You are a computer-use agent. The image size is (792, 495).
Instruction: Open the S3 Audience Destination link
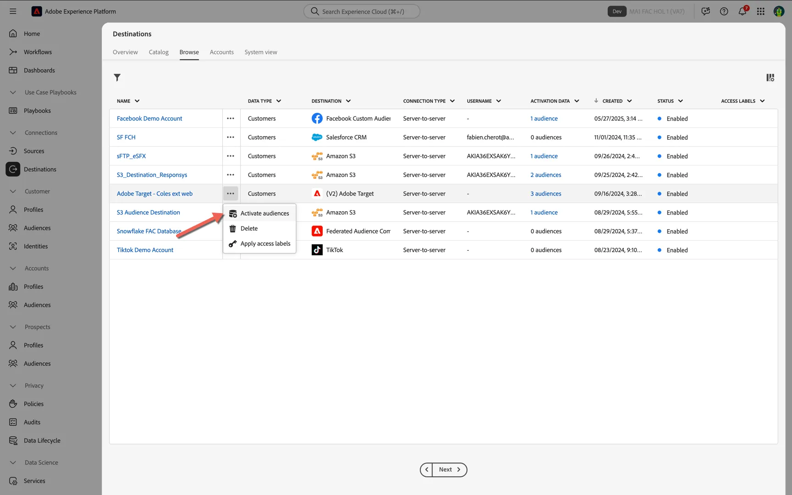point(148,212)
